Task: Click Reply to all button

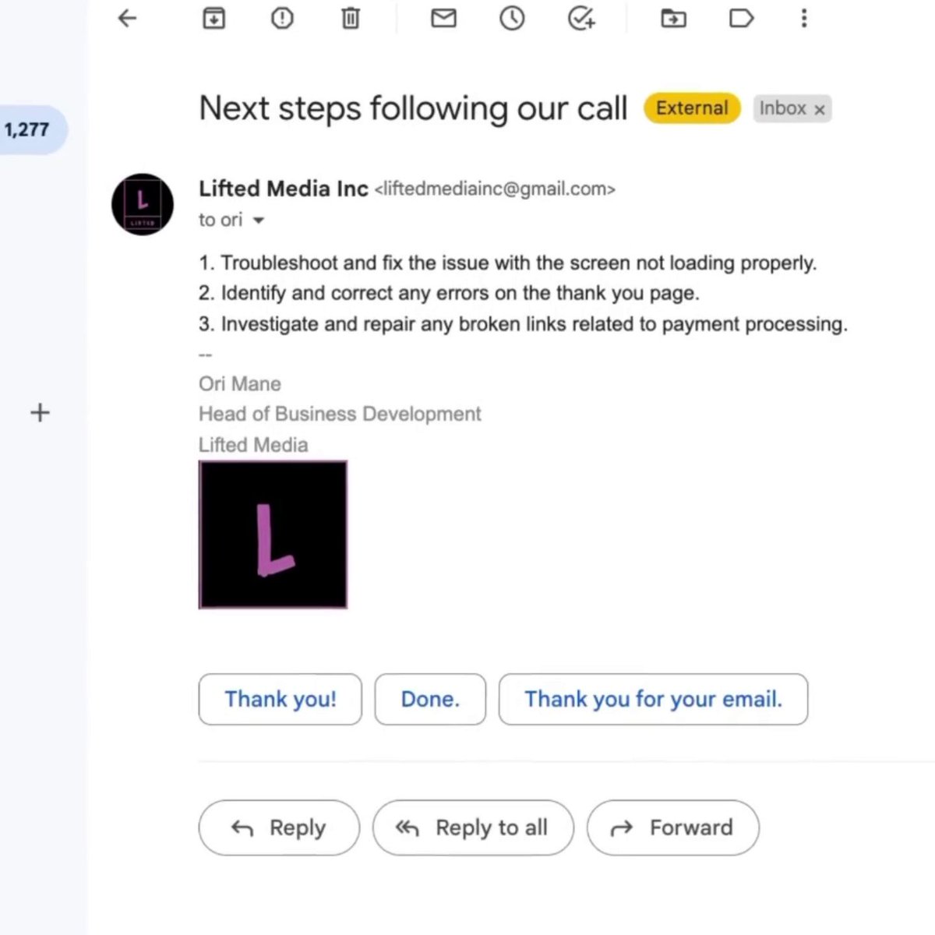Action: click(473, 827)
